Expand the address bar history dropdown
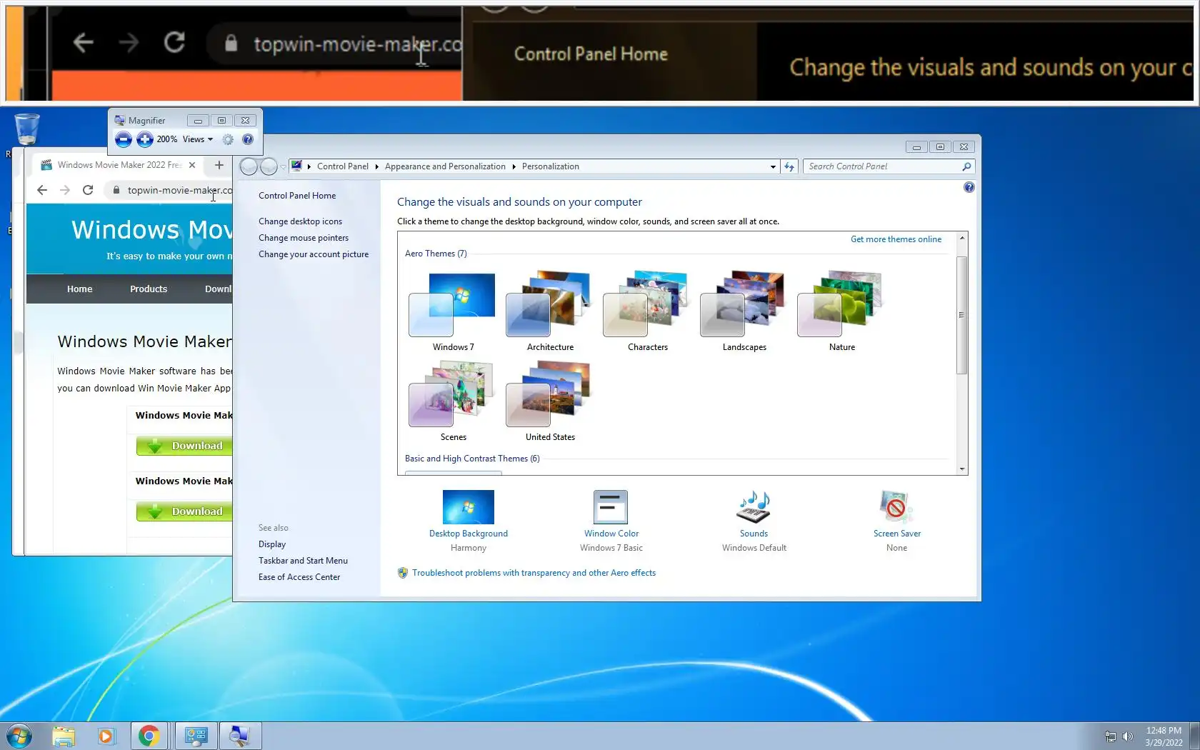The image size is (1200, 750). point(773,166)
